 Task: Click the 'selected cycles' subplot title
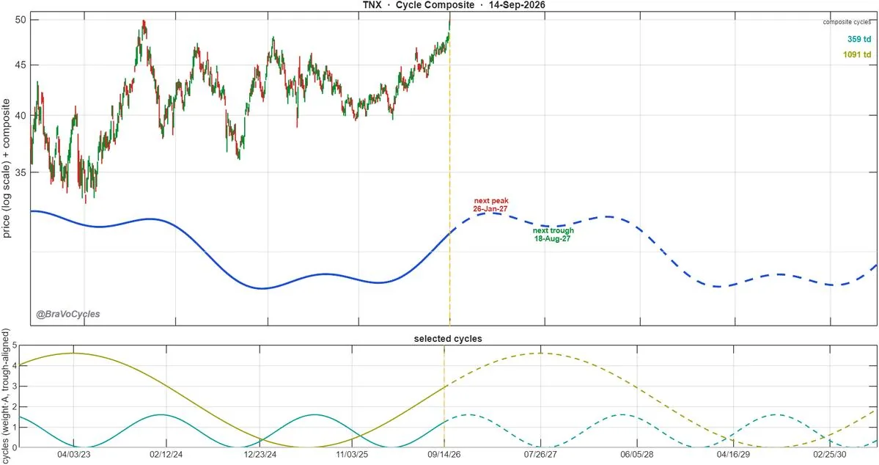(448, 339)
